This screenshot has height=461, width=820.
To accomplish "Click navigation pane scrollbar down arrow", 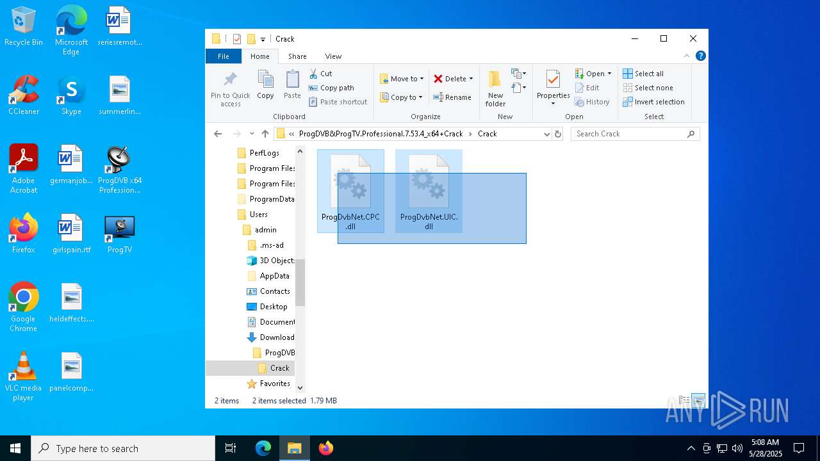I will tap(300, 387).
